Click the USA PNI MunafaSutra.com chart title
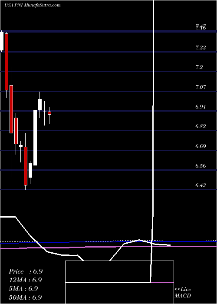 tap(33, 5)
